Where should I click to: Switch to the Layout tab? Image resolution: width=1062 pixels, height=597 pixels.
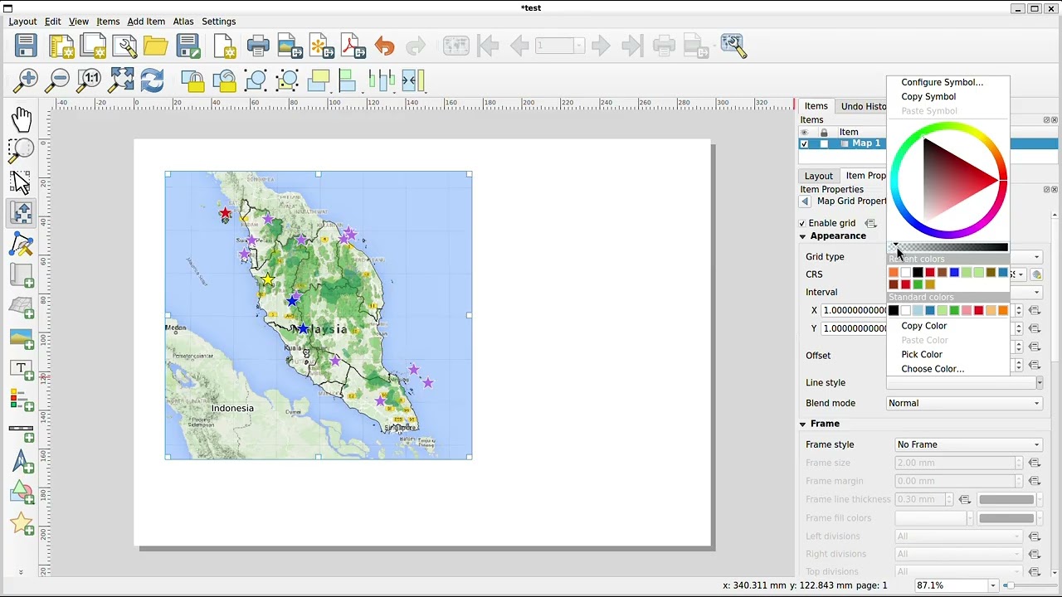pos(818,176)
